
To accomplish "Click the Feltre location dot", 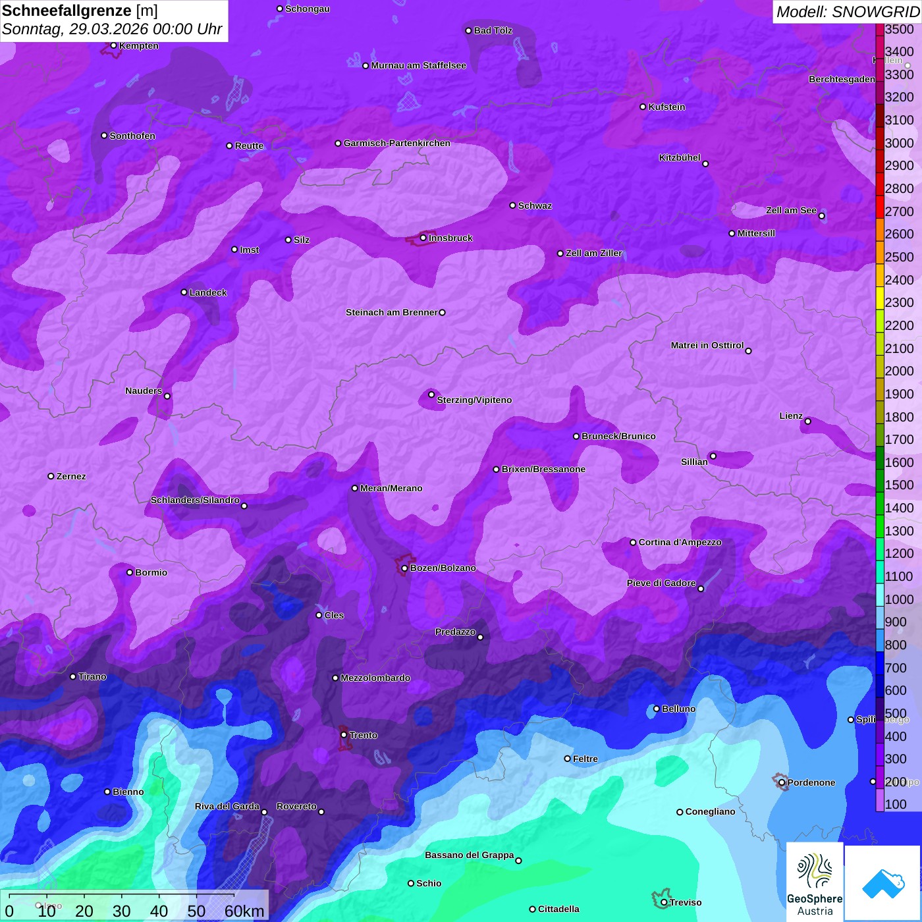I will (x=567, y=759).
